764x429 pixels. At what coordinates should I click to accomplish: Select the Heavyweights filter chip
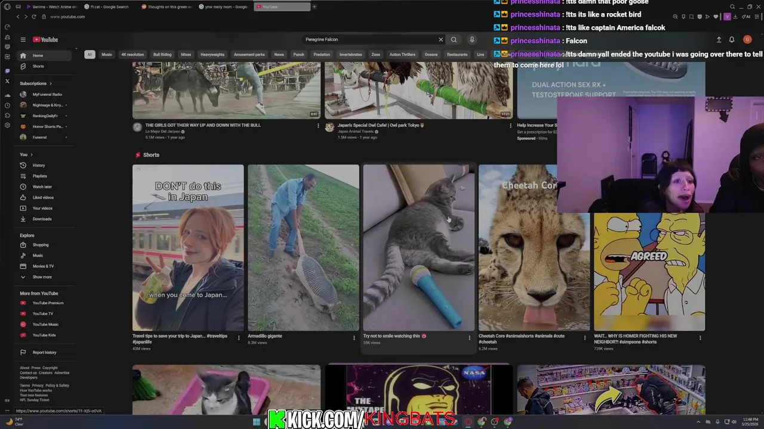point(212,54)
